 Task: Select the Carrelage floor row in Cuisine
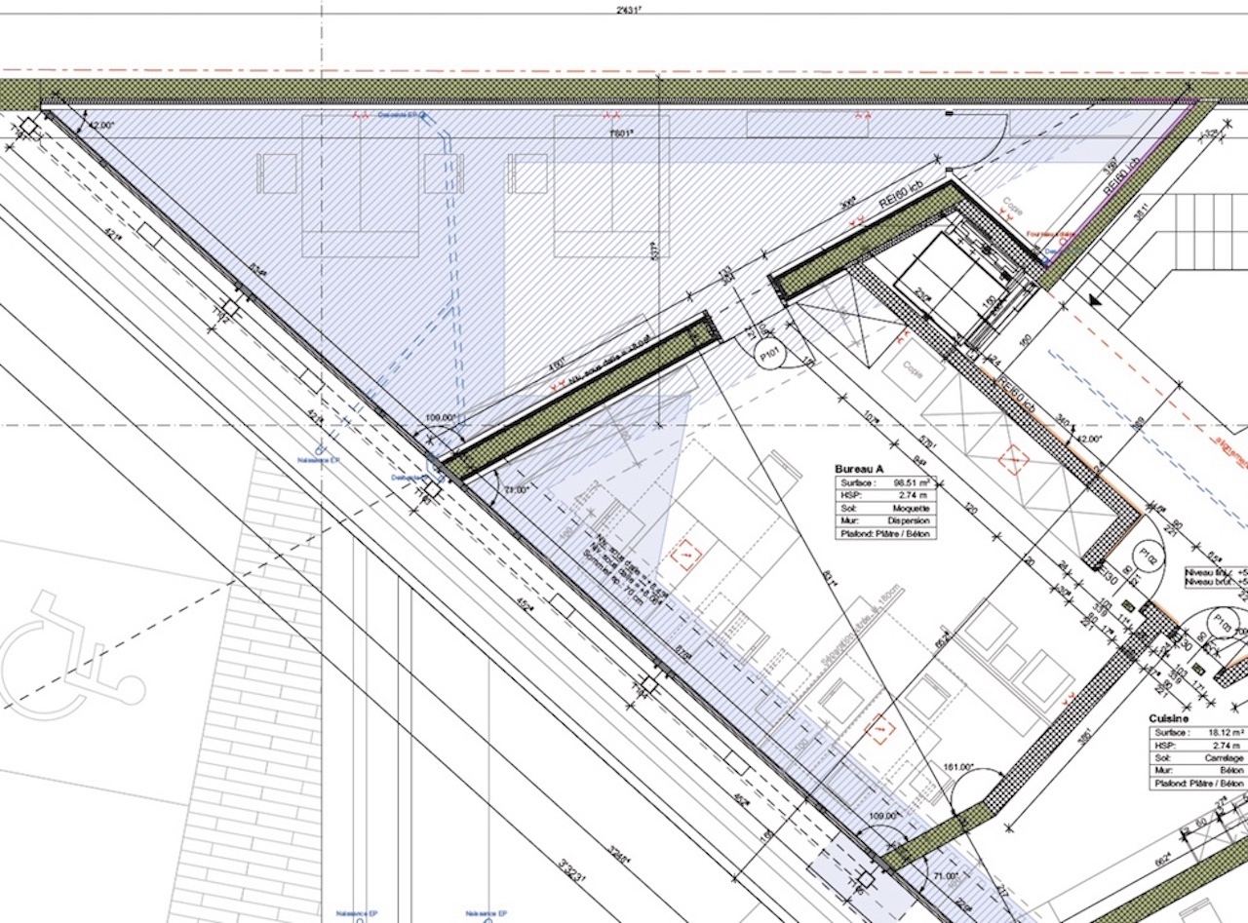point(1198,758)
